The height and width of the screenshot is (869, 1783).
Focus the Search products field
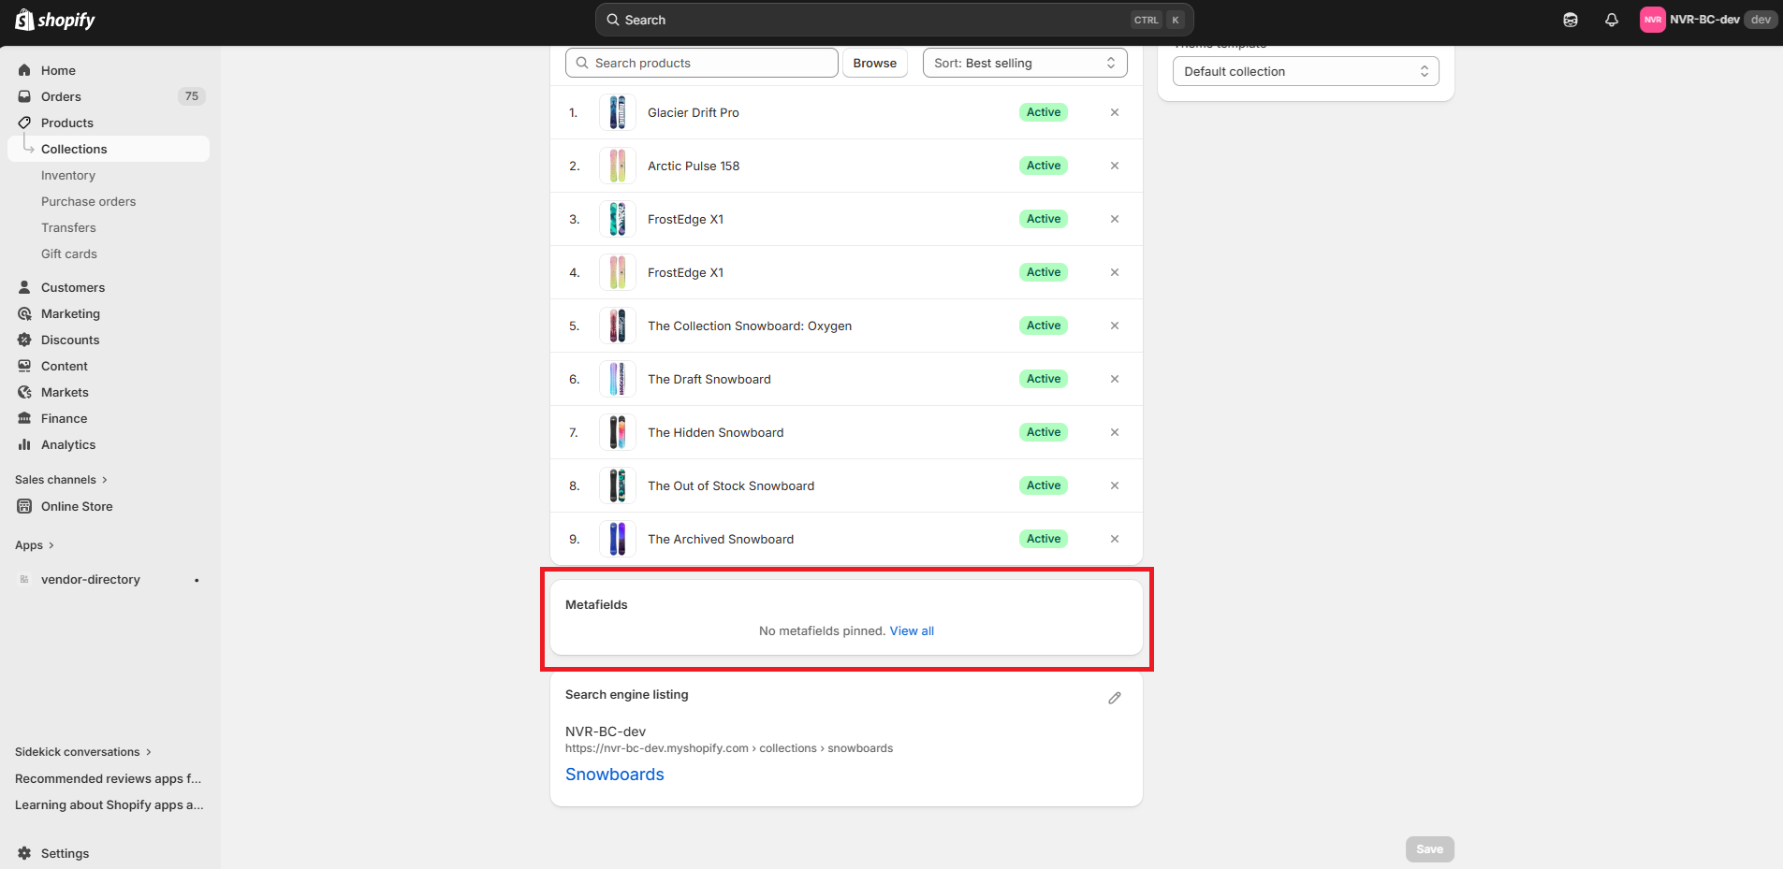coord(702,63)
